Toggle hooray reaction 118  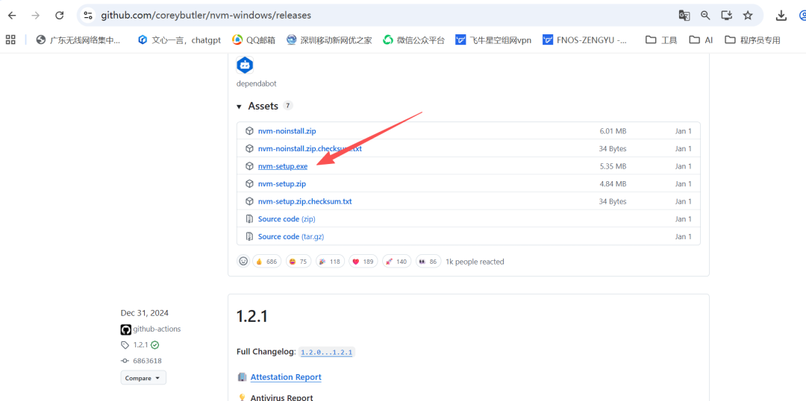click(330, 262)
